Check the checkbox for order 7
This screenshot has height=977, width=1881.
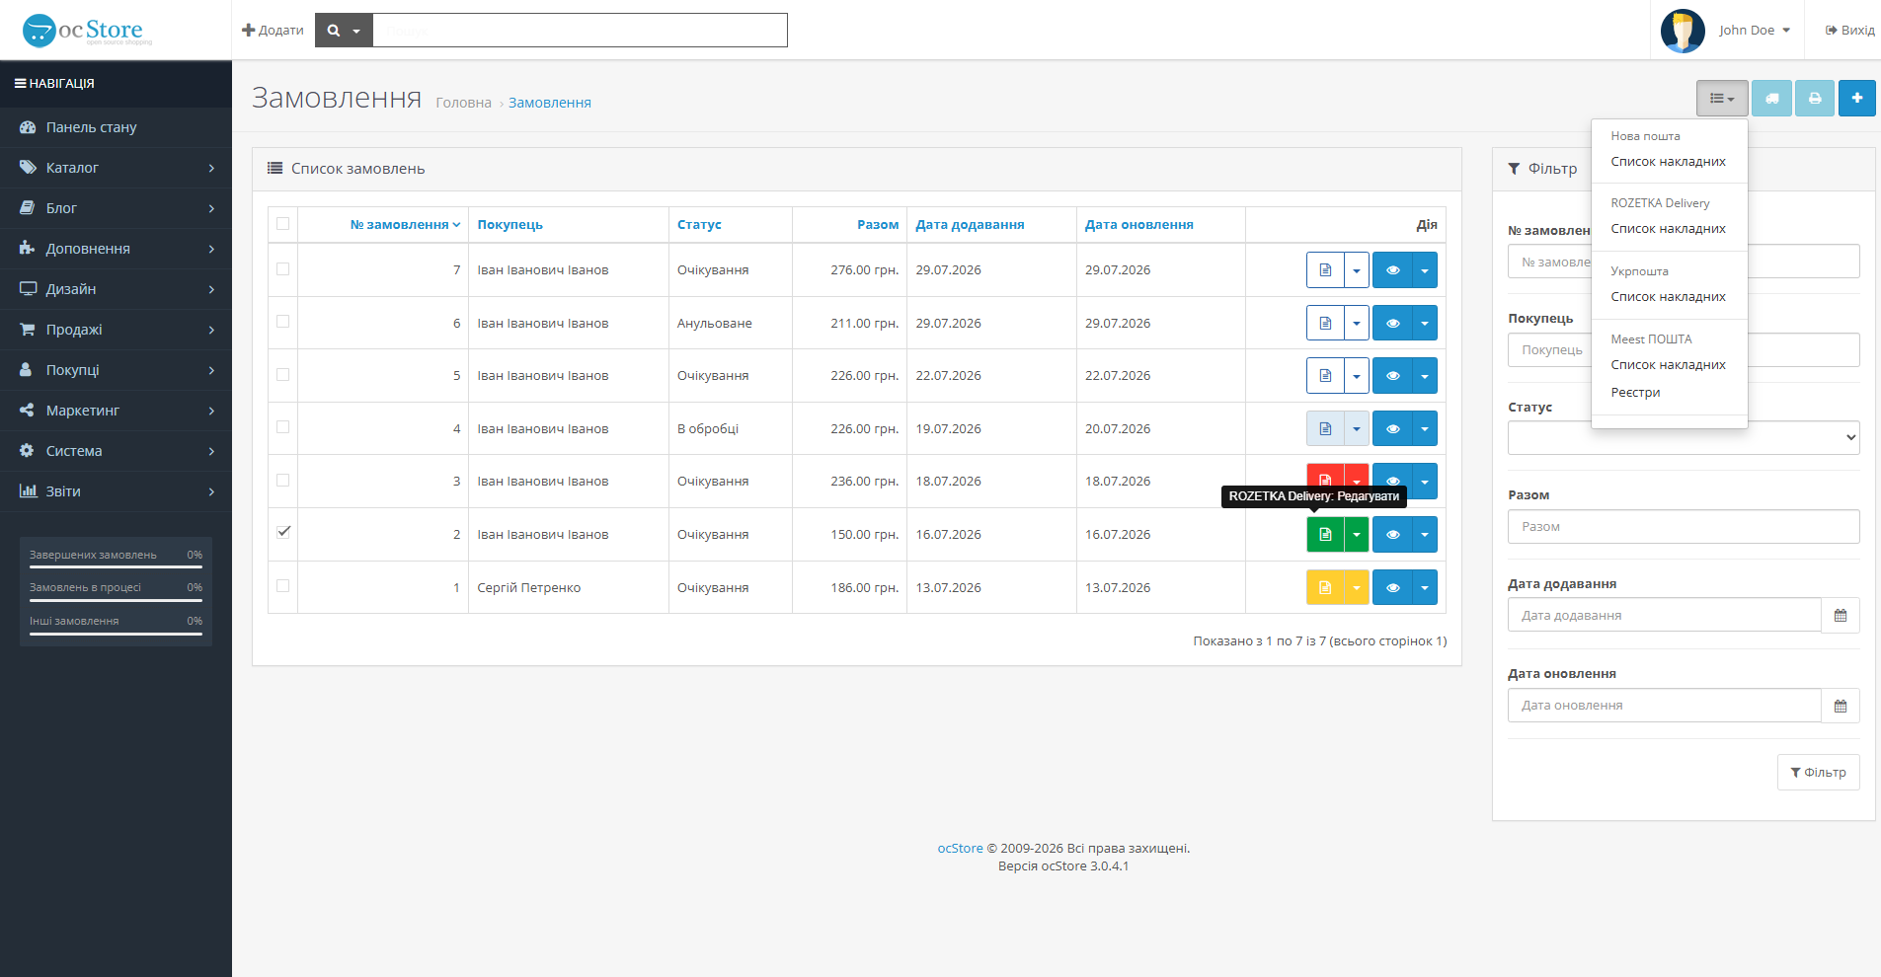coord(283,268)
